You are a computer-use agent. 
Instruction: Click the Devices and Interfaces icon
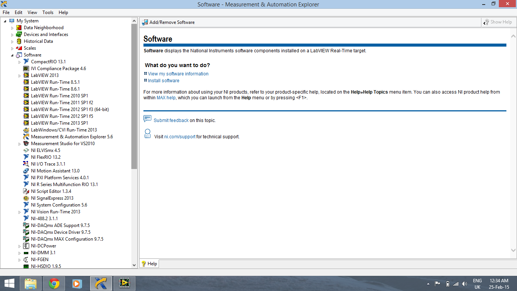(19, 34)
